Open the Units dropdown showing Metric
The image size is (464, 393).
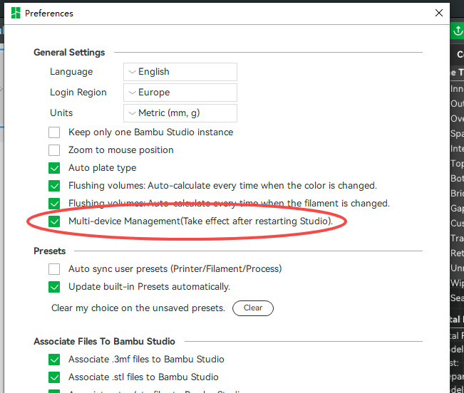(x=180, y=113)
